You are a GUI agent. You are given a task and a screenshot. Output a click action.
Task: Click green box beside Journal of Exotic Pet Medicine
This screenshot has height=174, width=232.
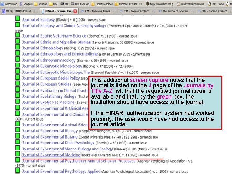(x=18, y=101)
